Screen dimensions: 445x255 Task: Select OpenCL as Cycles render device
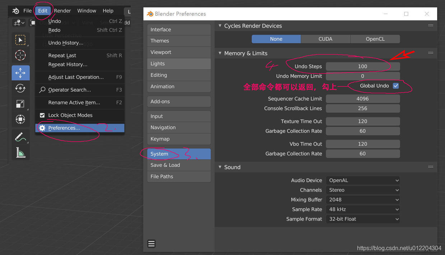375,39
